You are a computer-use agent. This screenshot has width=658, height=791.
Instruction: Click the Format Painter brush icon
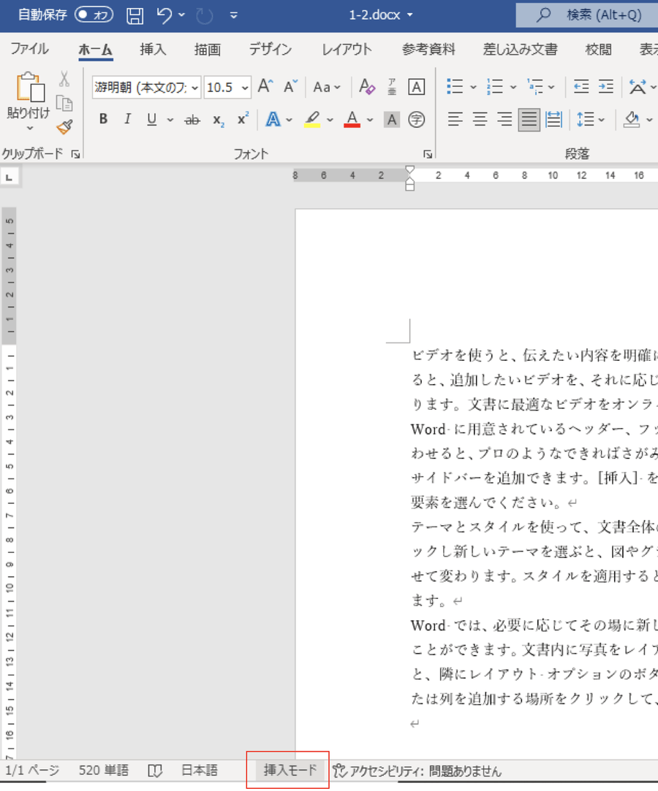click(64, 127)
